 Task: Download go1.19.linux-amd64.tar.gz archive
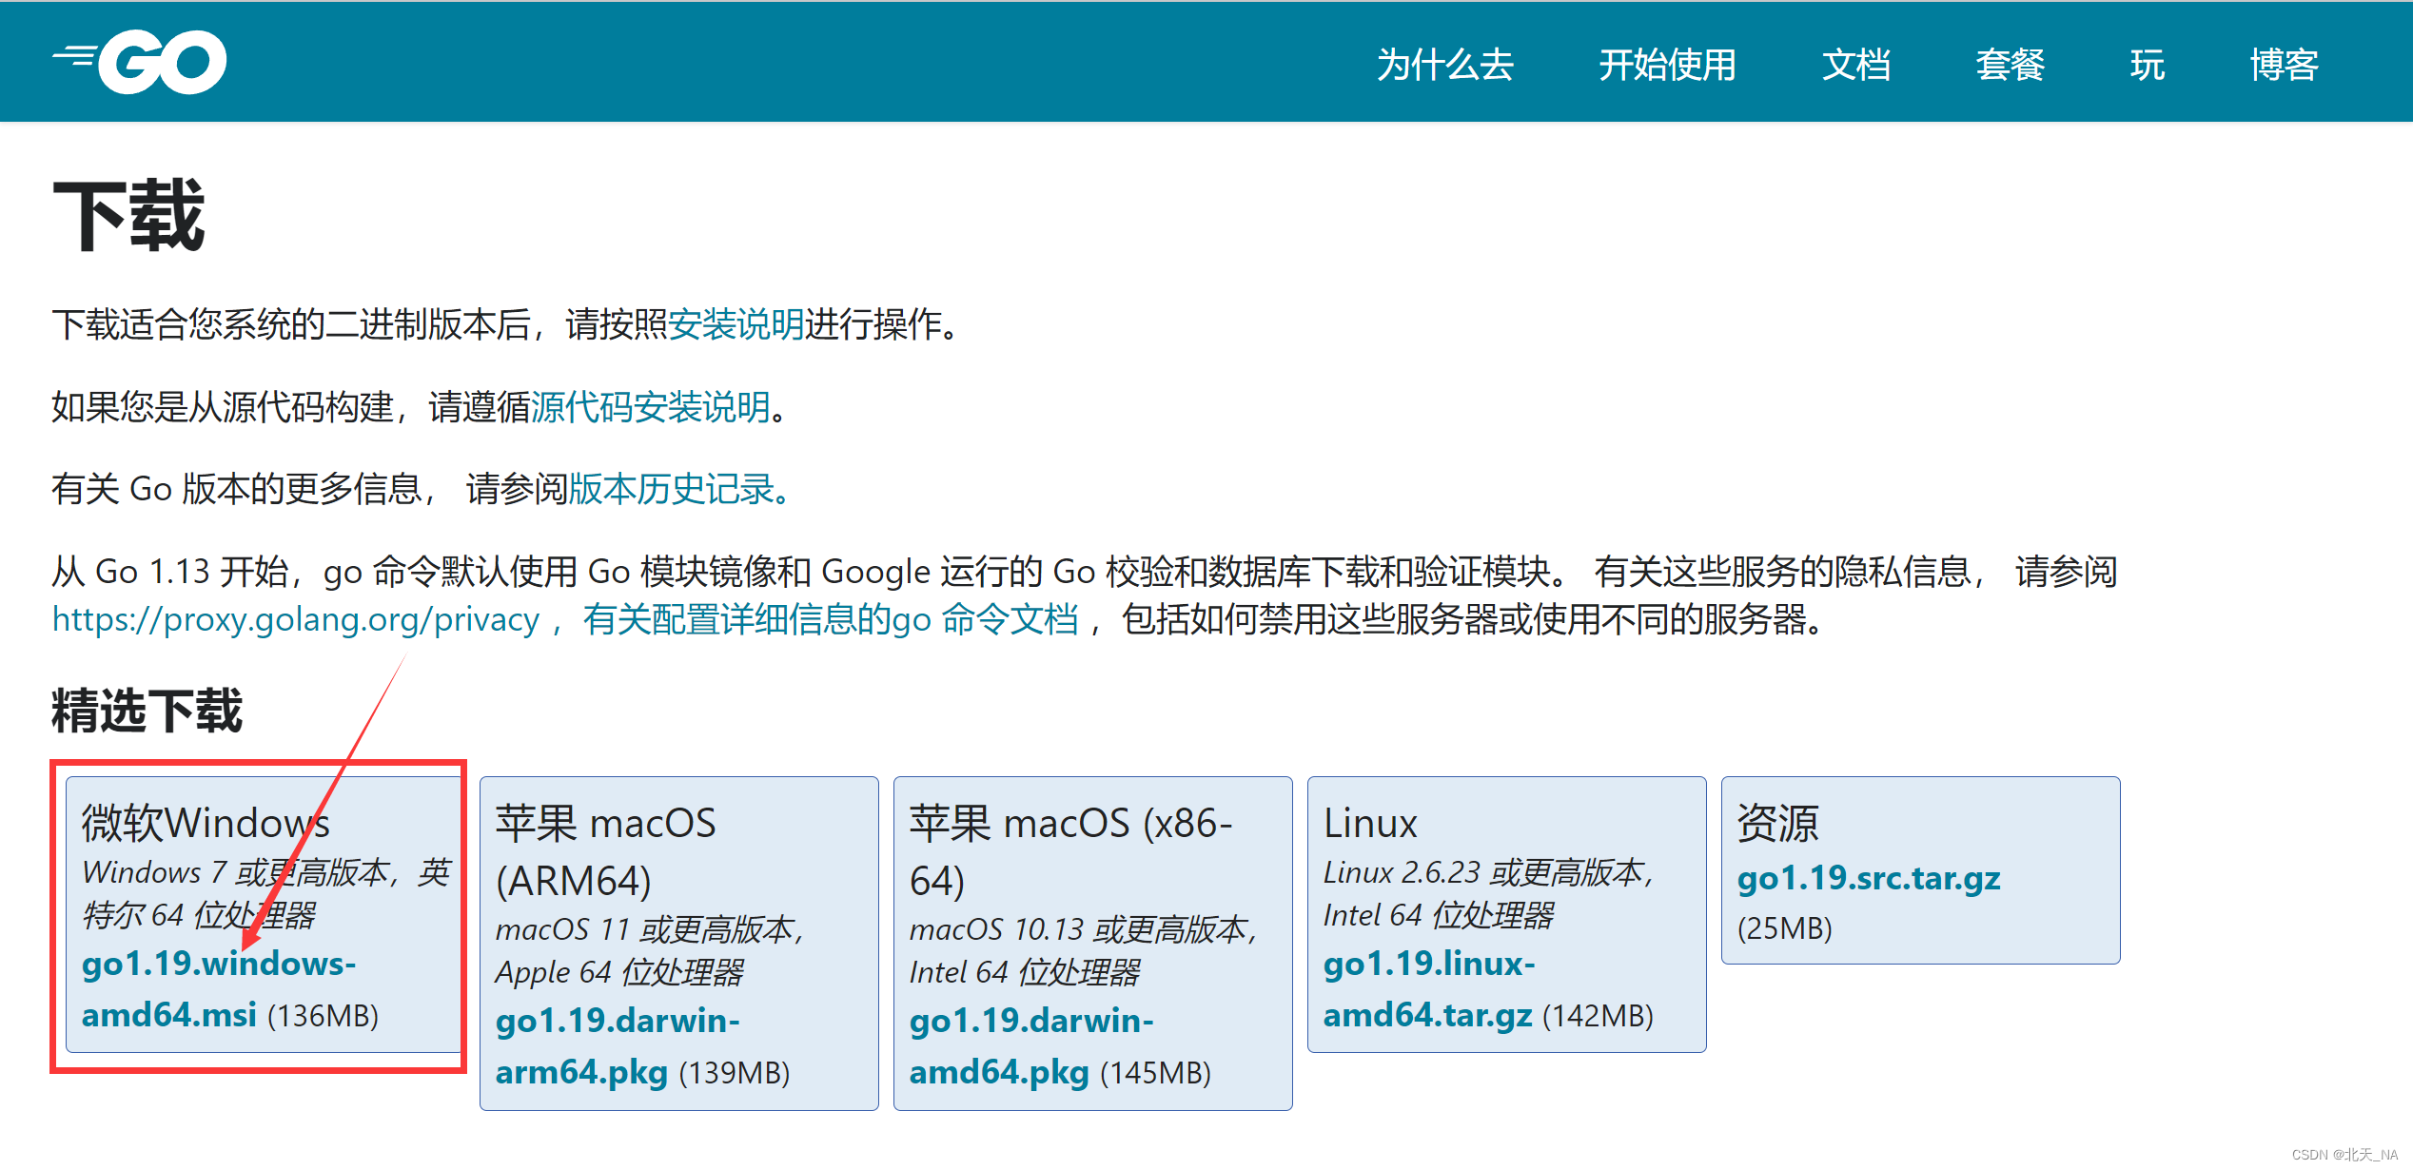(1429, 989)
